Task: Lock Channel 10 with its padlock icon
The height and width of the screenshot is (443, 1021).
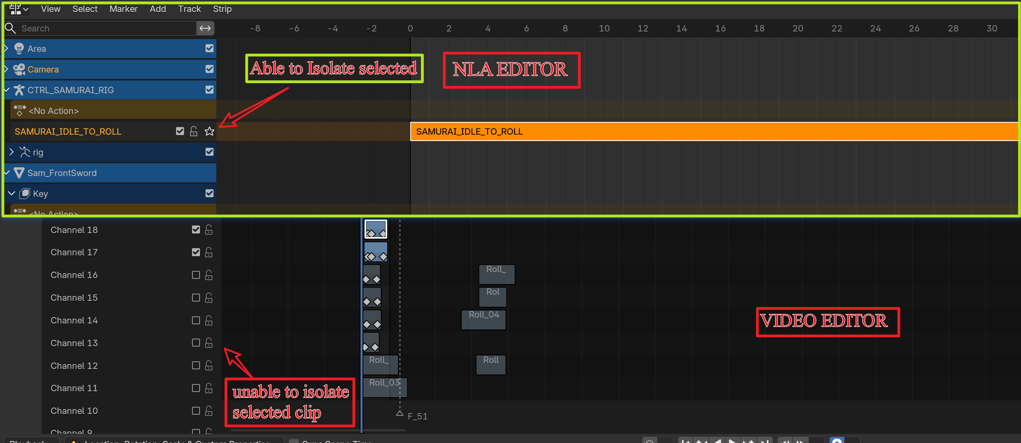Action: (x=209, y=411)
